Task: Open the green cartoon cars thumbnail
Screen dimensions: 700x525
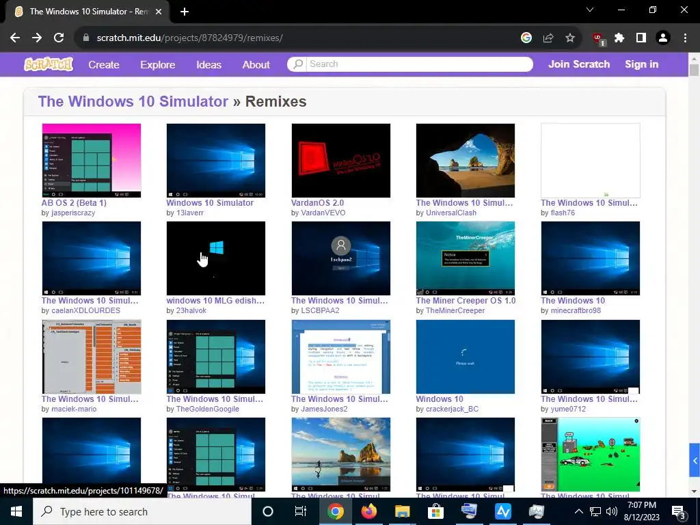Action: [590, 455]
